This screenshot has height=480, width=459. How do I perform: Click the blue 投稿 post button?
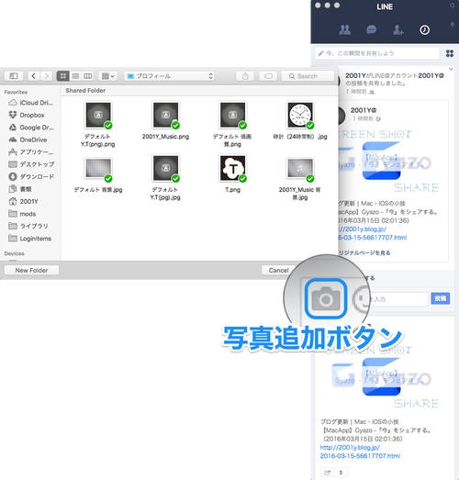[440, 298]
